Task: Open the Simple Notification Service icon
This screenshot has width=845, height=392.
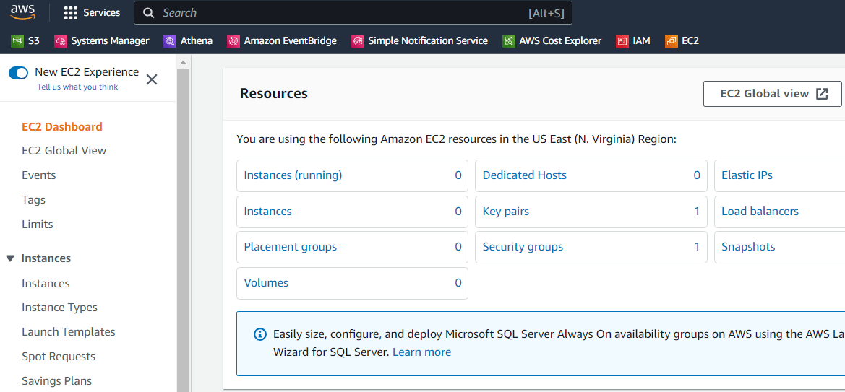Action: tap(357, 40)
